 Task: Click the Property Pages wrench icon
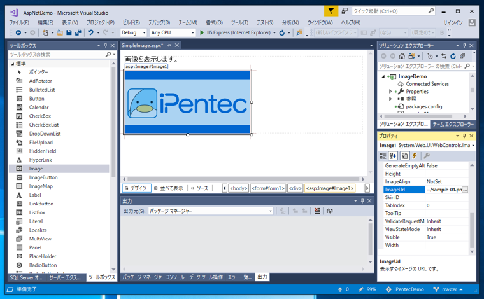click(427, 156)
